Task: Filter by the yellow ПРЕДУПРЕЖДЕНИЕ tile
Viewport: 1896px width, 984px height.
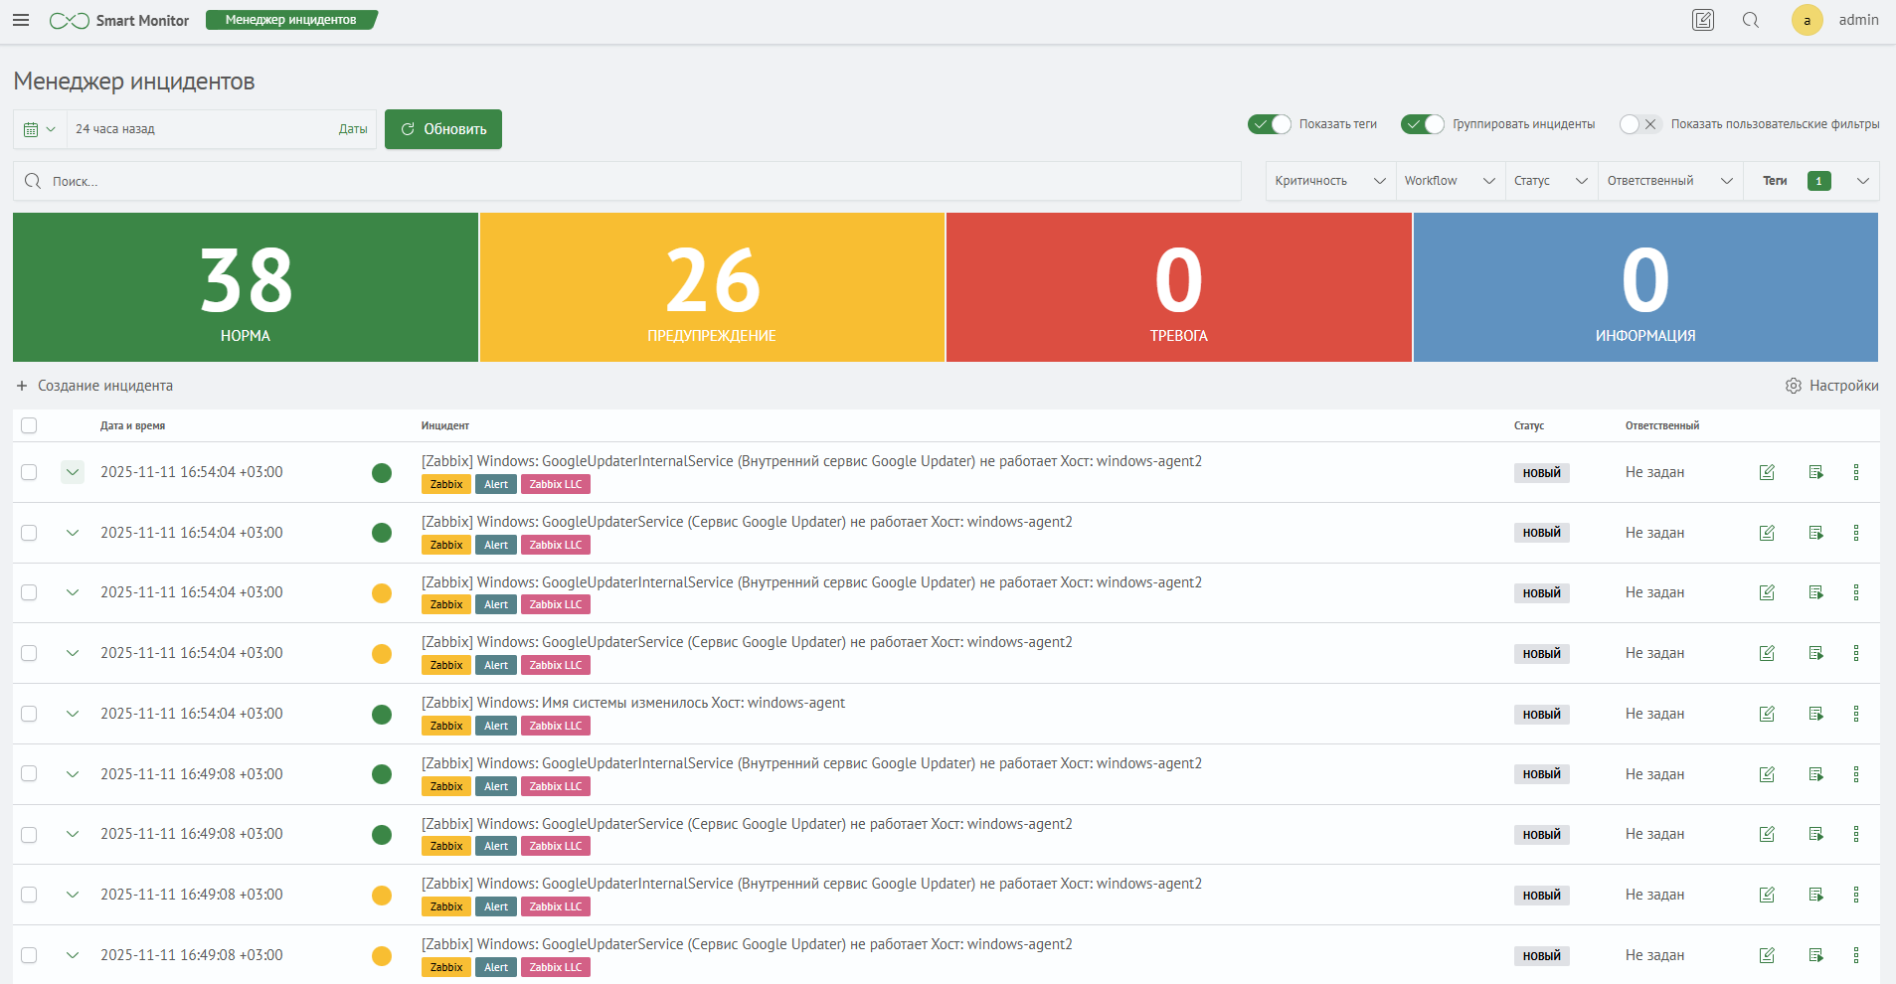Action: pyautogui.click(x=712, y=287)
